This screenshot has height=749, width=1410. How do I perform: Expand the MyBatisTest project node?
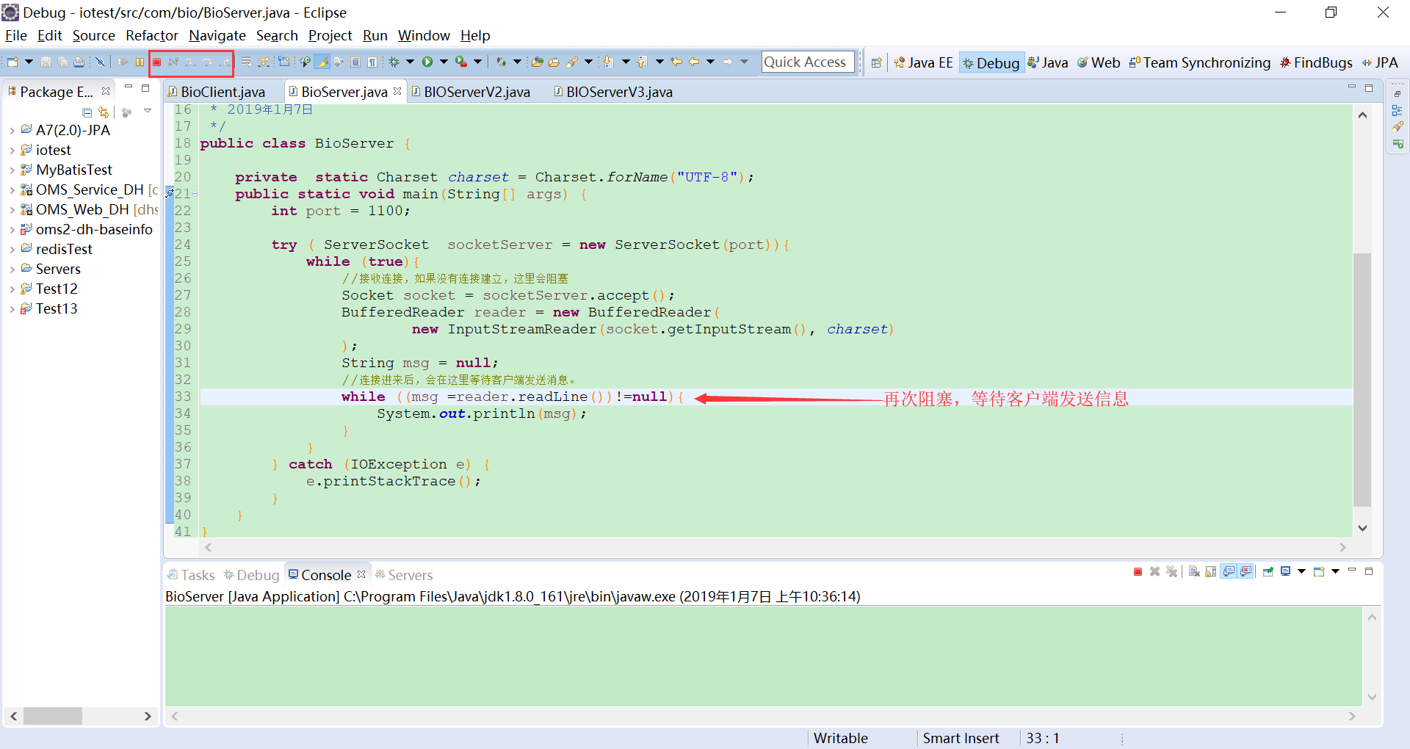coord(12,170)
